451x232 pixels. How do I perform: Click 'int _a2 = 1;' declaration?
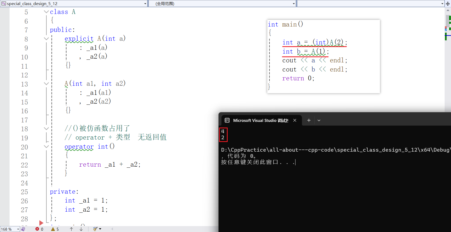[86, 209]
